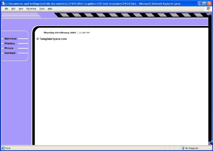213x151 pixels.
Task: Click the Done page icon in status bar
Action: (x=3, y=148)
